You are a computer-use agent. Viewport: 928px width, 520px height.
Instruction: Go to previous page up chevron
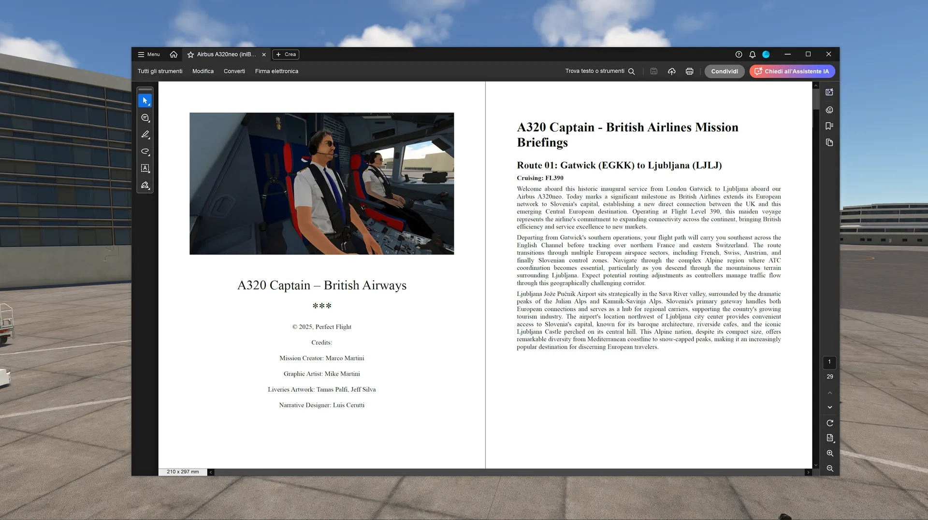click(x=830, y=393)
